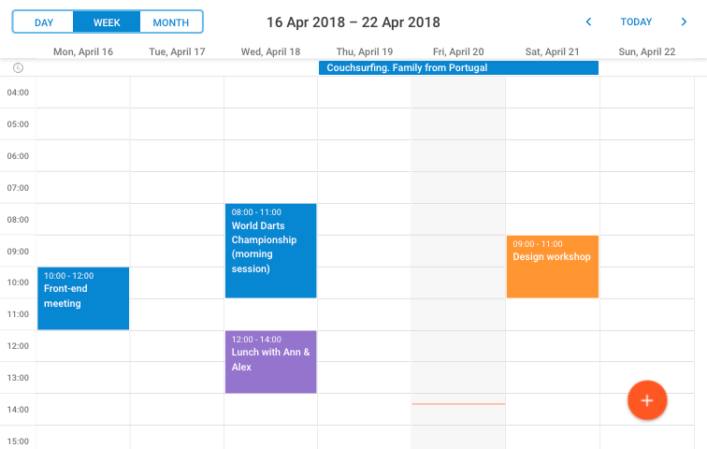Click the Today button
This screenshot has height=449, width=707.
point(636,22)
